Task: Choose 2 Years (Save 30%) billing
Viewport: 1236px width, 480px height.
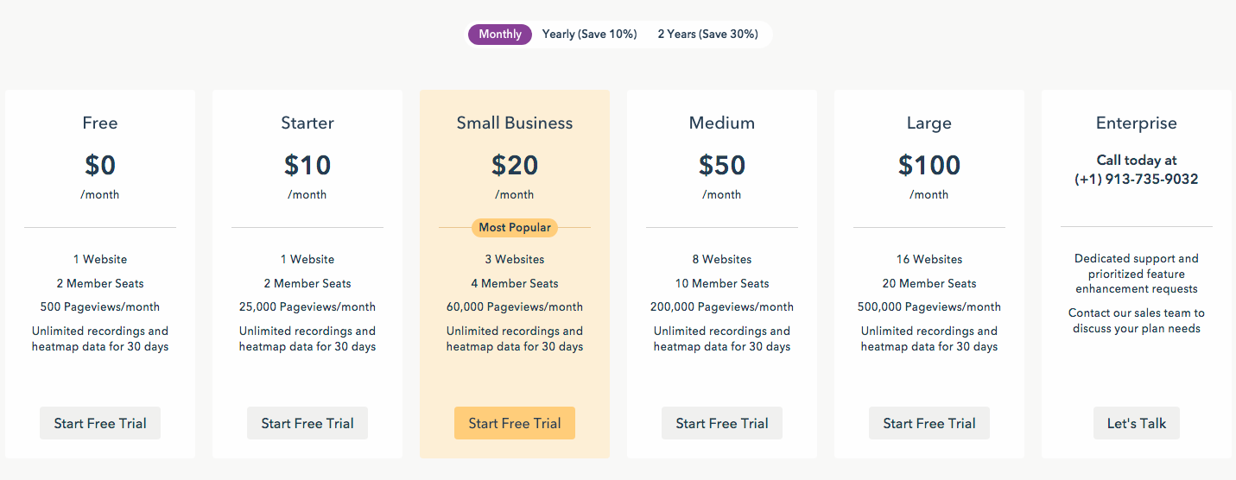Action: click(x=707, y=35)
